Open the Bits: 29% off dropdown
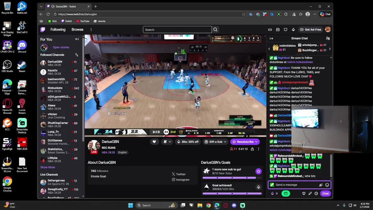Viewport: 373px width, 210px height. [188, 142]
